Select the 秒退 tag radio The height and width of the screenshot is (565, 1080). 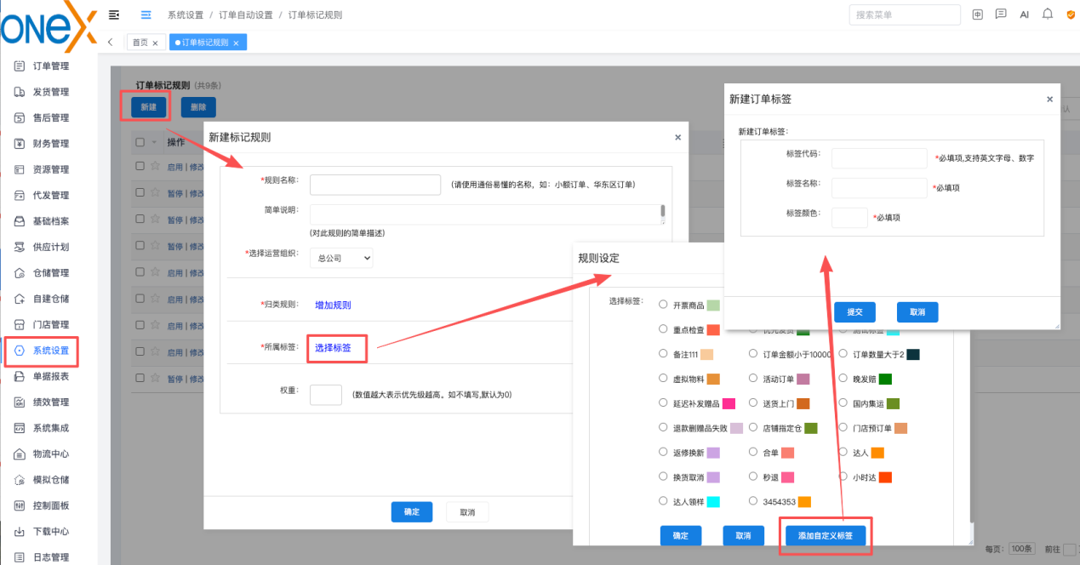click(753, 477)
